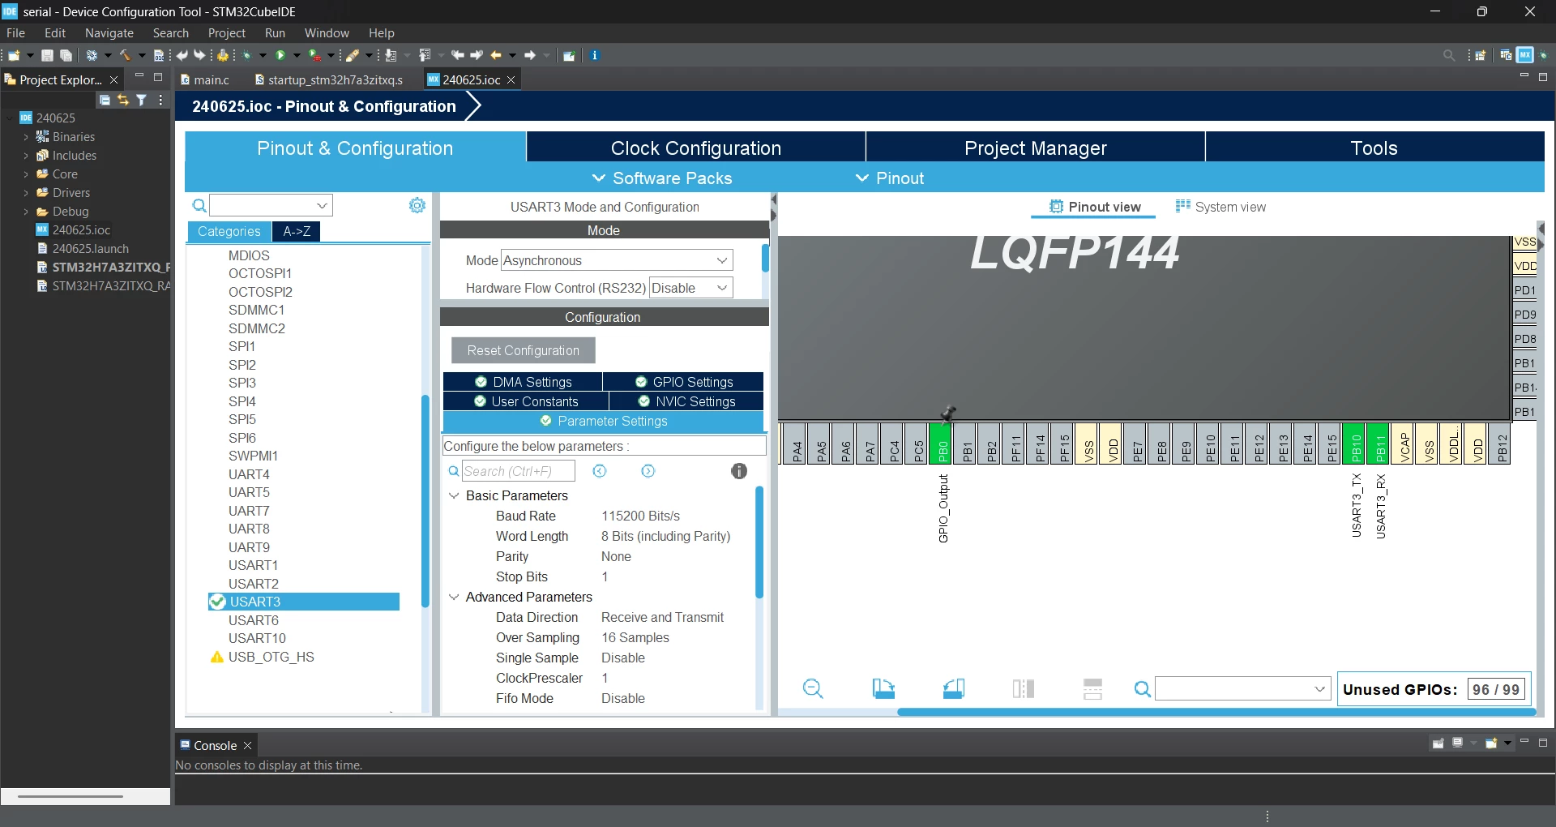The height and width of the screenshot is (827, 1556).
Task: Switch to the Clock Configuration tab
Action: (x=696, y=148)
